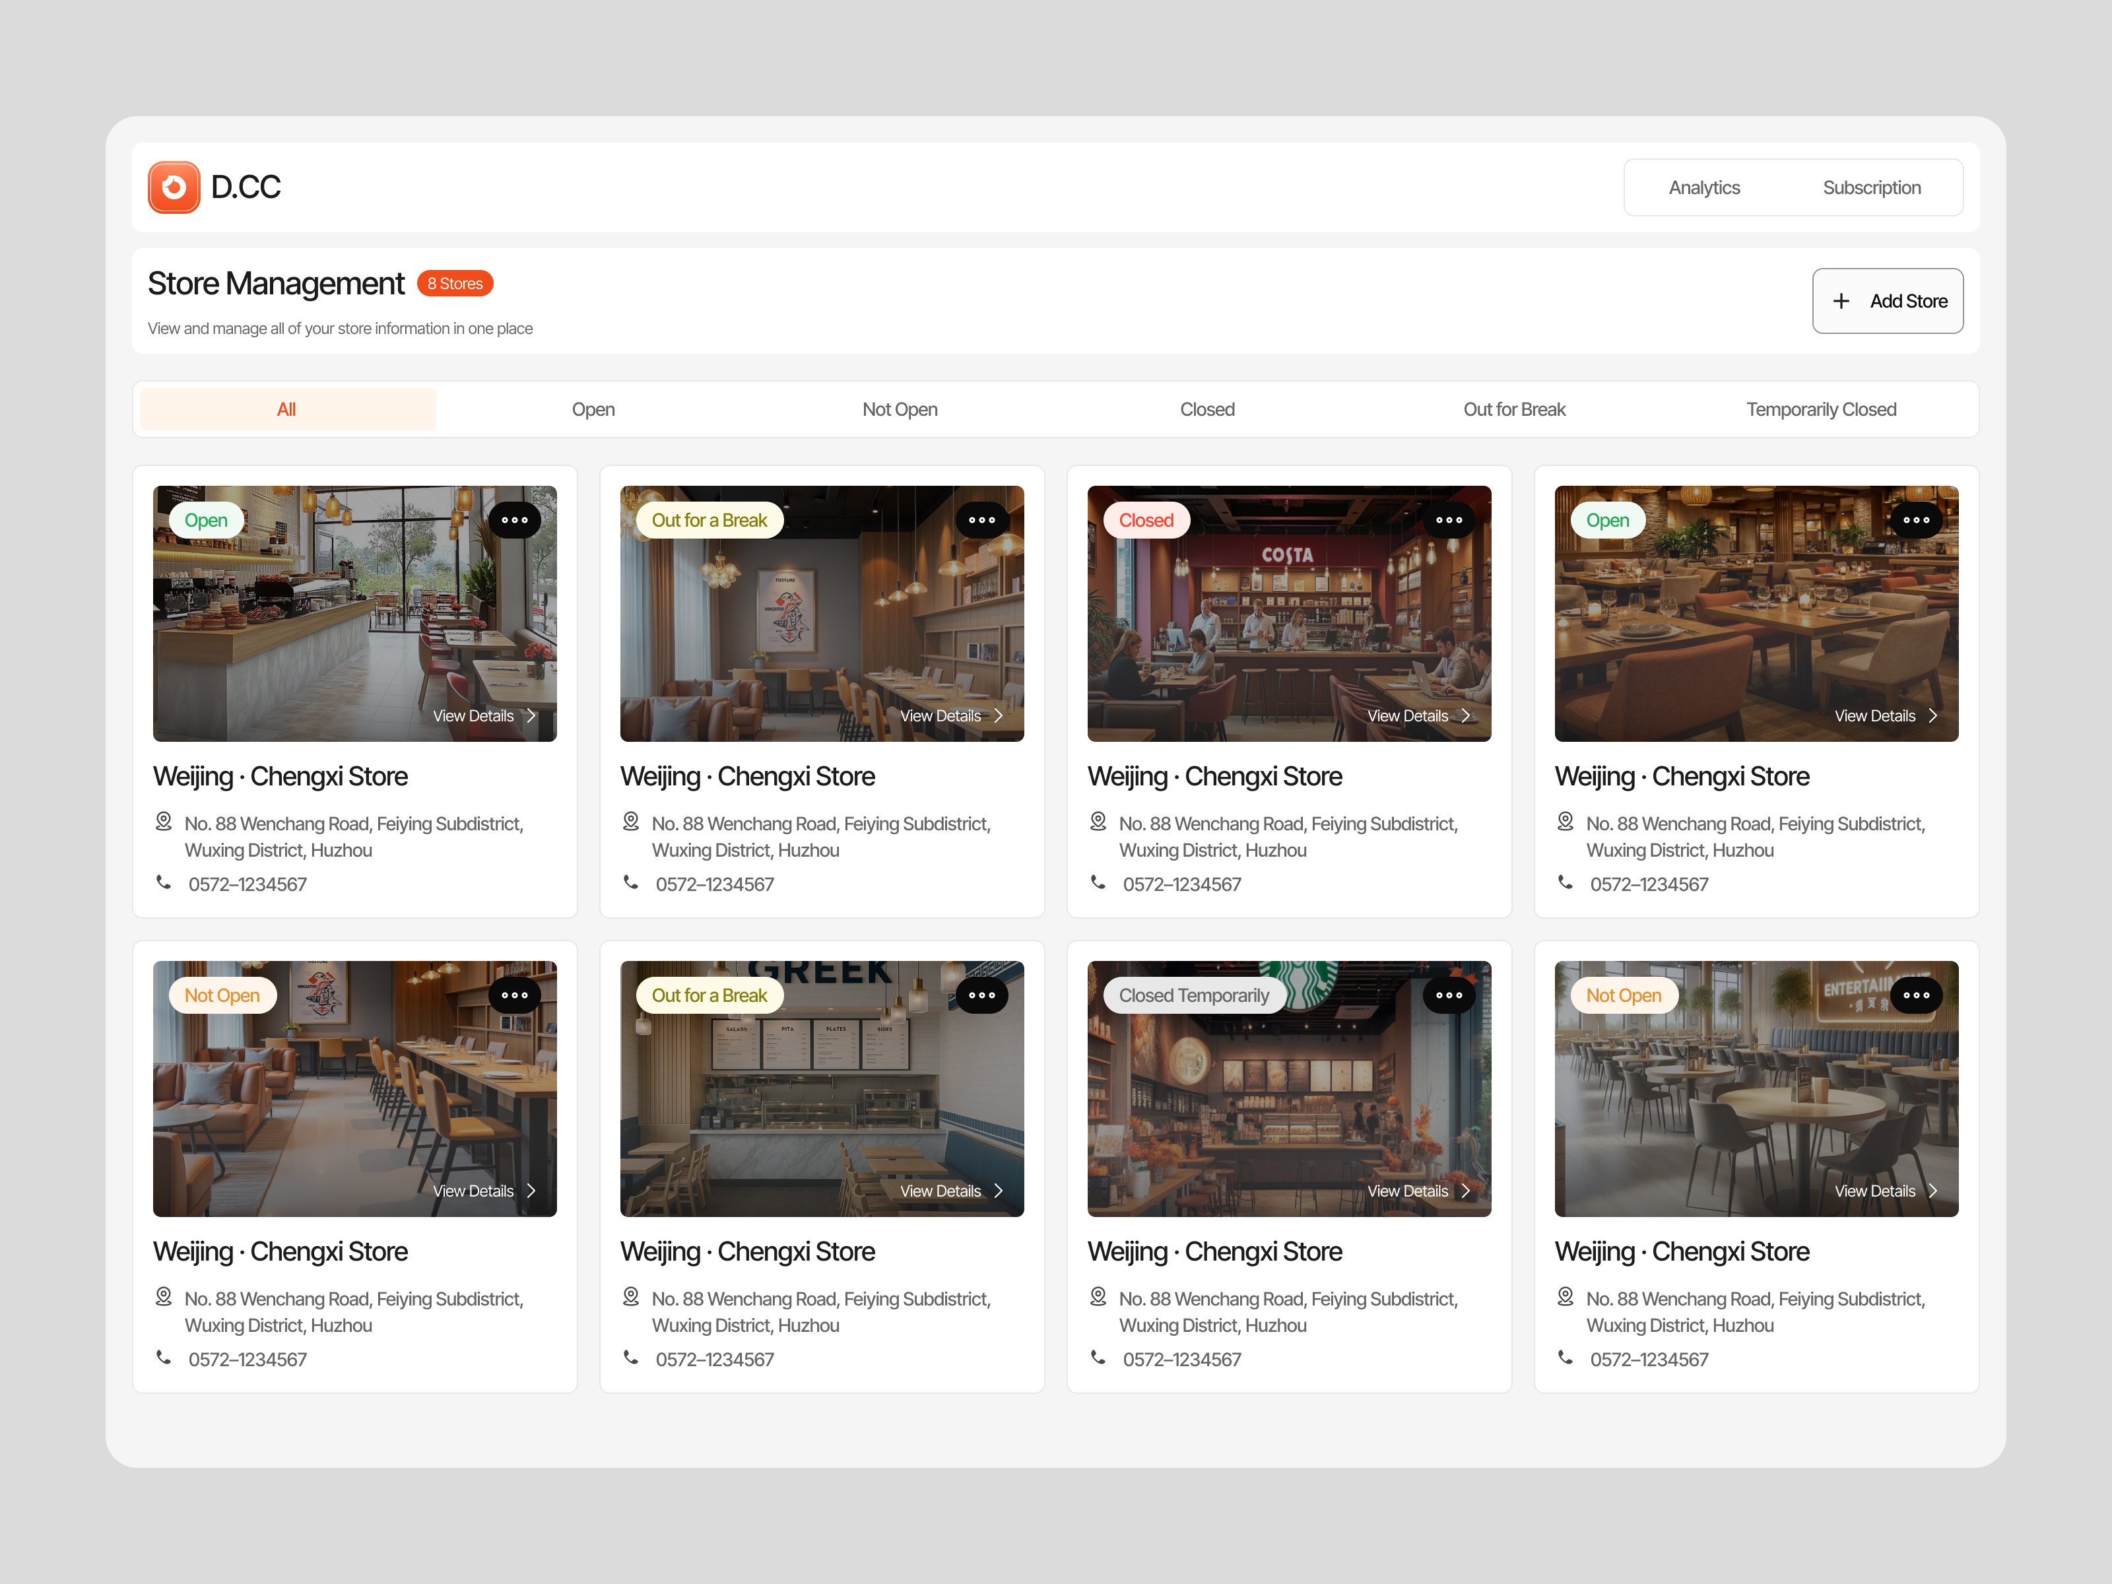2112x1584 pixels.
Task: Click phone icon on Entertainment sign Not Open card
Action: coord(1565,1357)
